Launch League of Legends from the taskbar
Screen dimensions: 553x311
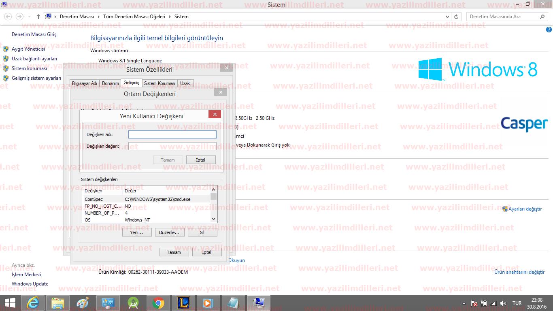tap(183, 303)
